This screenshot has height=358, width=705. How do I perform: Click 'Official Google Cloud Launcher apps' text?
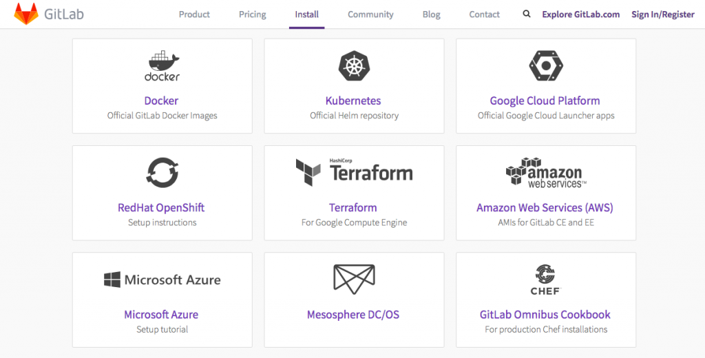[x=546, y=116]
